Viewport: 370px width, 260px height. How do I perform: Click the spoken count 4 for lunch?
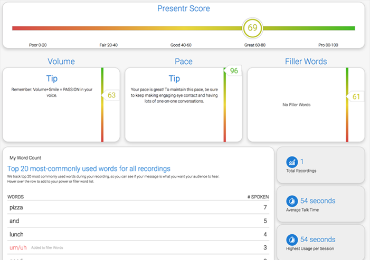point(265,234)
